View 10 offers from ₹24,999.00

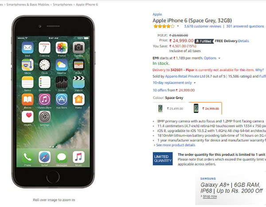tap(174, 90)
